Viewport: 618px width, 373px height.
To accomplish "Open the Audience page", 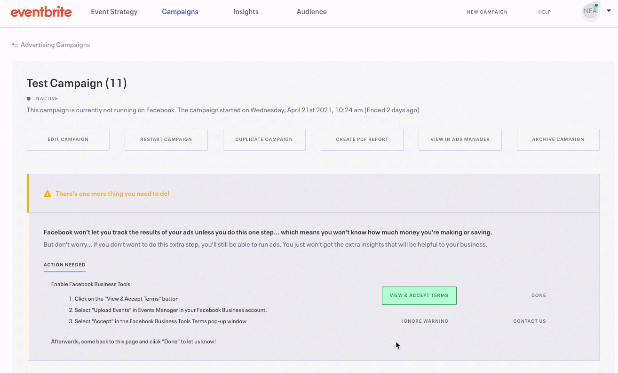I will (x=312, y=12).
